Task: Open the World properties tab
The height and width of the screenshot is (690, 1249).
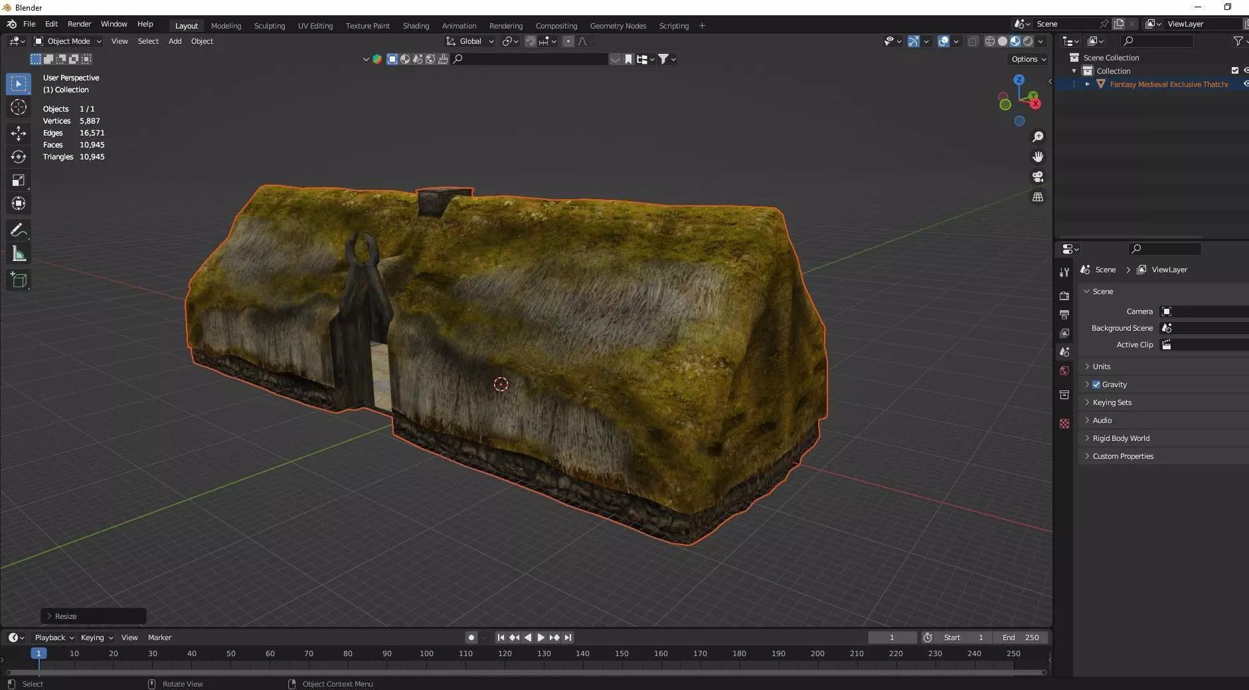Action: point(1064,371)
